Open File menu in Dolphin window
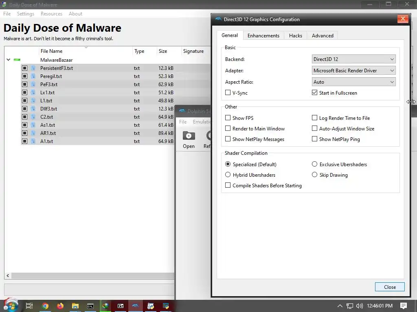This screenshot has width=417, height=312. 183,122
